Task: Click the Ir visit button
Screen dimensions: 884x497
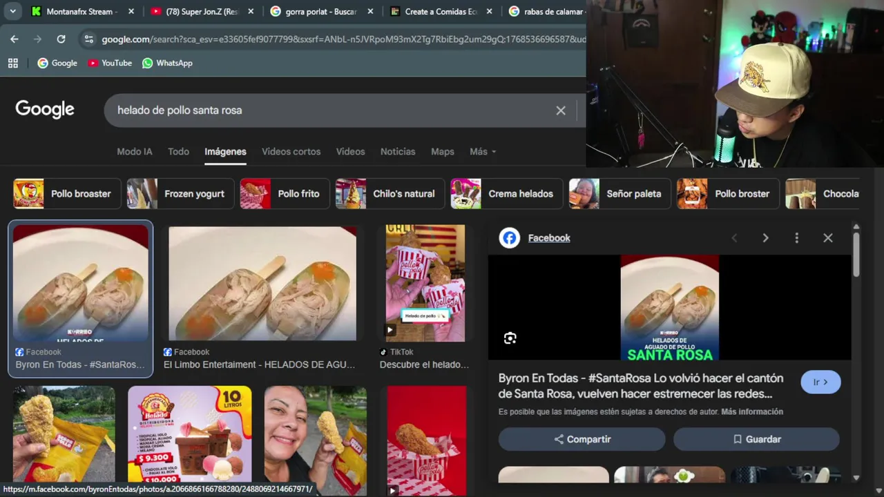Action: (x=820, y=382)
